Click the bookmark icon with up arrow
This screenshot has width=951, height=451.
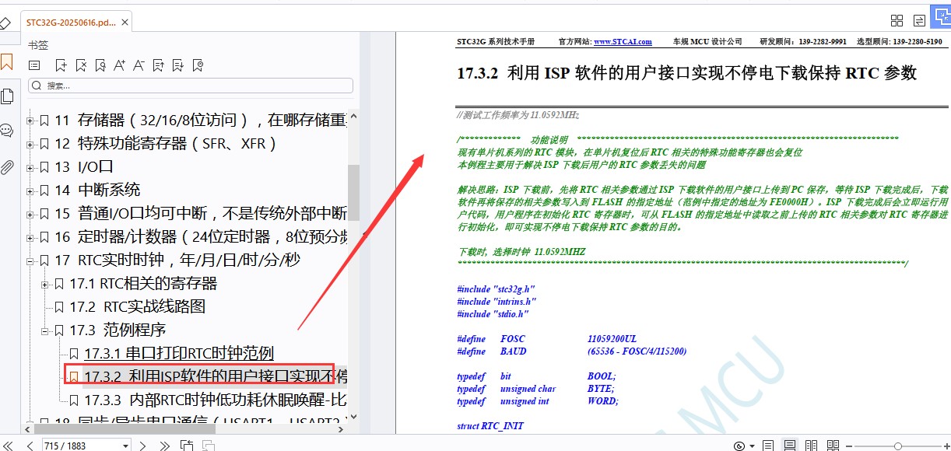coord(159,65)
